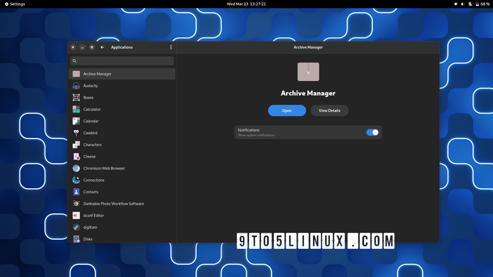Select the digiKam lens icon

76,227
